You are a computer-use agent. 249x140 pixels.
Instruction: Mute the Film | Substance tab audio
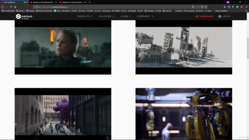pos(24,2)
